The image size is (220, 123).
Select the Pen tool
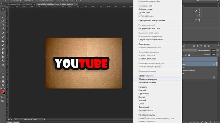3,65
